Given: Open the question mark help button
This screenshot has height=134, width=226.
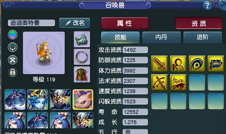Looking at the screenshot, I should tap(207, 6).
